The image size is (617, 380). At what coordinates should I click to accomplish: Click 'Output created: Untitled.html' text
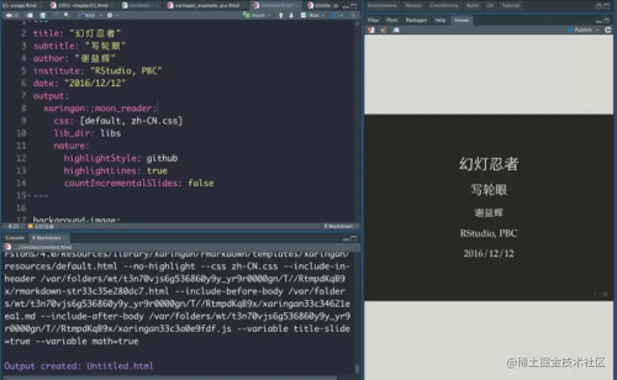click(x=79, y=366)
